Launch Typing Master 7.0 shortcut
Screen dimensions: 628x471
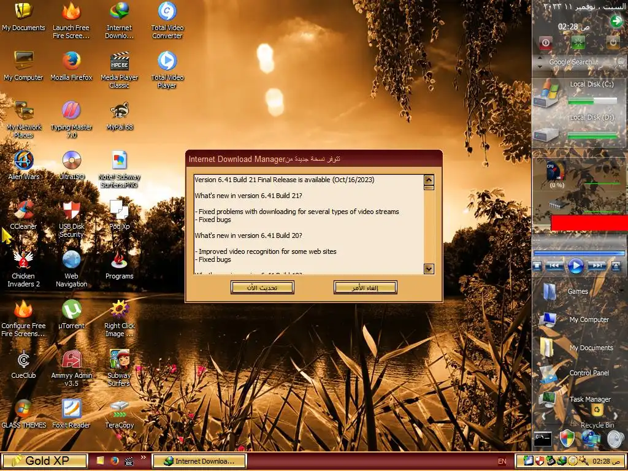71,120
